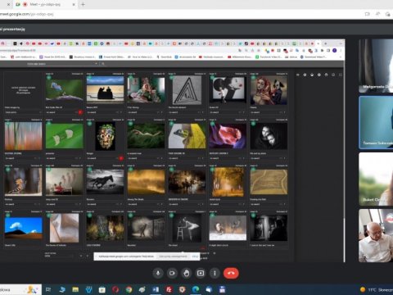Open the blue sky desert dune thumbnail
Screen dimensions: 393x295
point(24,229)
